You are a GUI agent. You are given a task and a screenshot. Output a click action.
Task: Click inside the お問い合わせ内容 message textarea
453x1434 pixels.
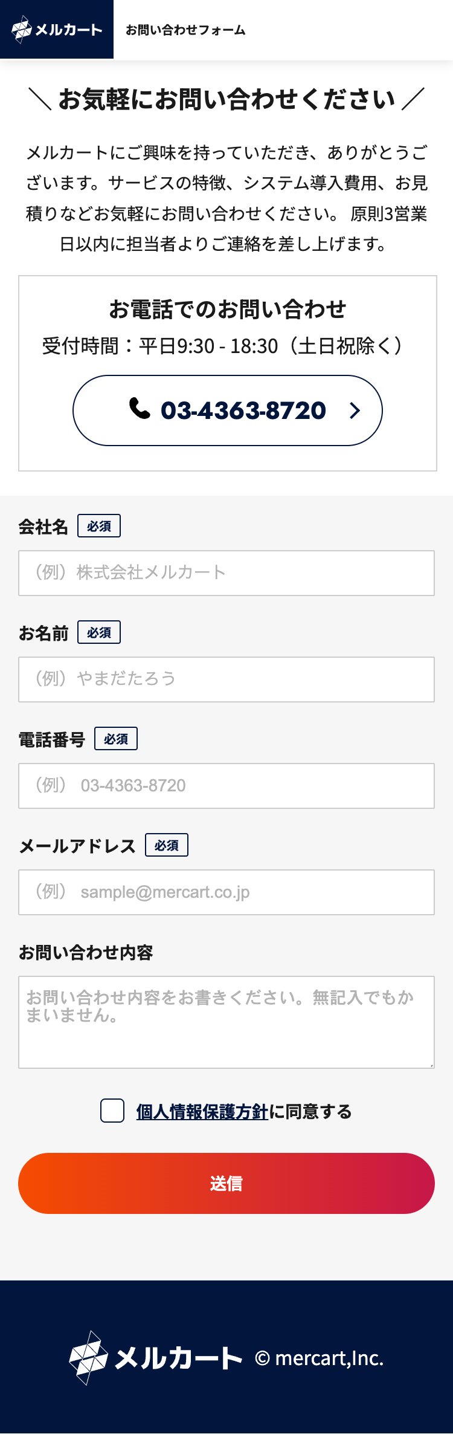226,1020
